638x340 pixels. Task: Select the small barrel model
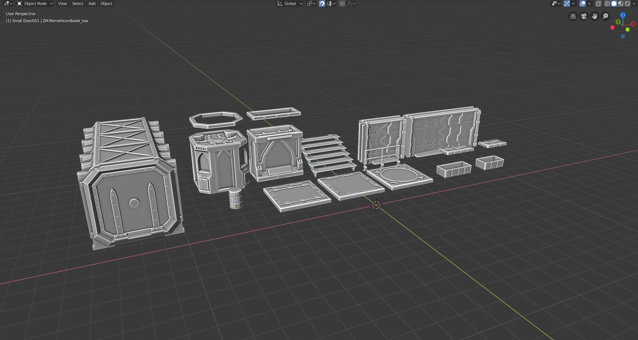(x=235, y=198)
